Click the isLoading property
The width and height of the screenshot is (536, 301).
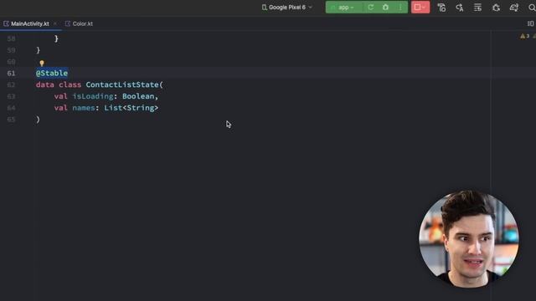(x=93, y=96)
